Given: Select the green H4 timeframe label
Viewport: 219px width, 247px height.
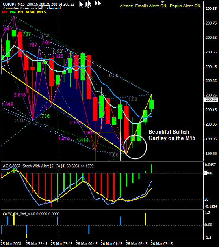Looking at the screenshot, I should [x=13, y=12].
